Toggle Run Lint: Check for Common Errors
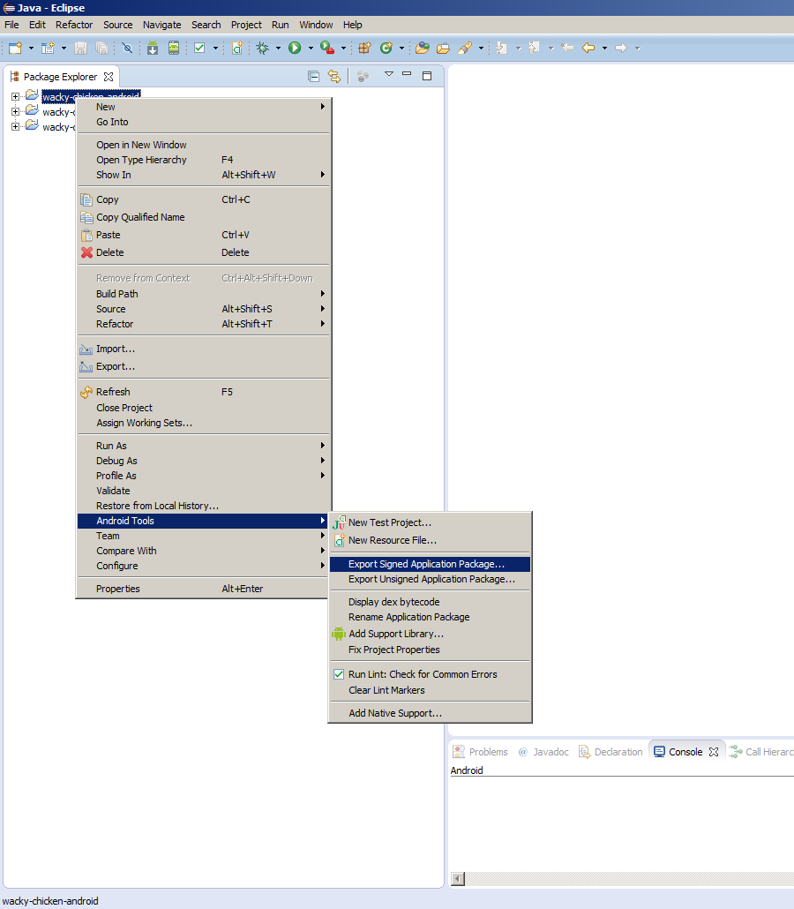This screenshot has width=794, height=909. pyautogui.click(x=430, y=674)
